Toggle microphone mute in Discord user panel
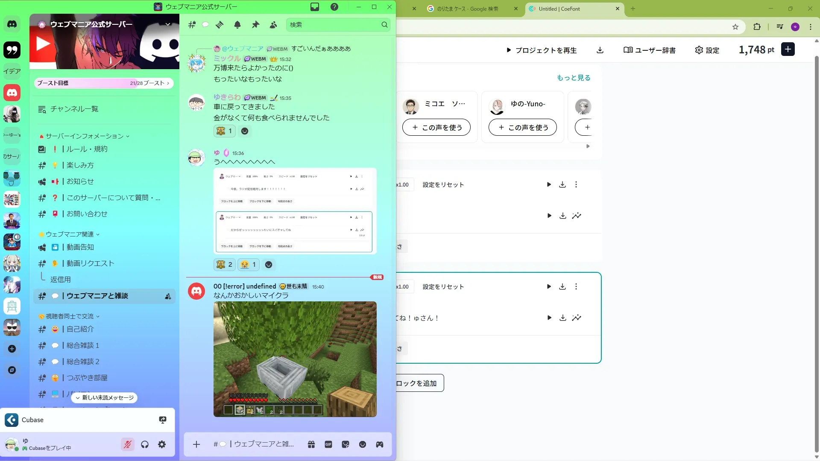 coord(127,444)
